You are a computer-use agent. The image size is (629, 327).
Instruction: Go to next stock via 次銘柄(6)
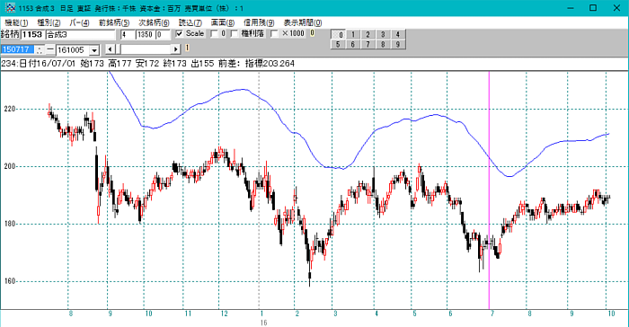point(154,22)
